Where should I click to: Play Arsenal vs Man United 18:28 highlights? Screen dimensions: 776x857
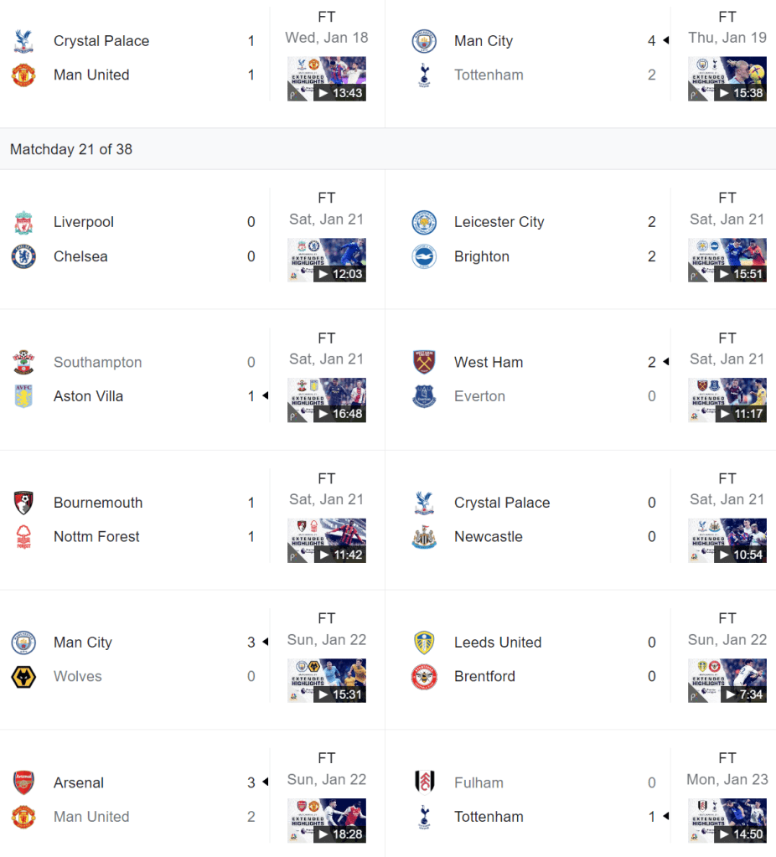[327, 820]
